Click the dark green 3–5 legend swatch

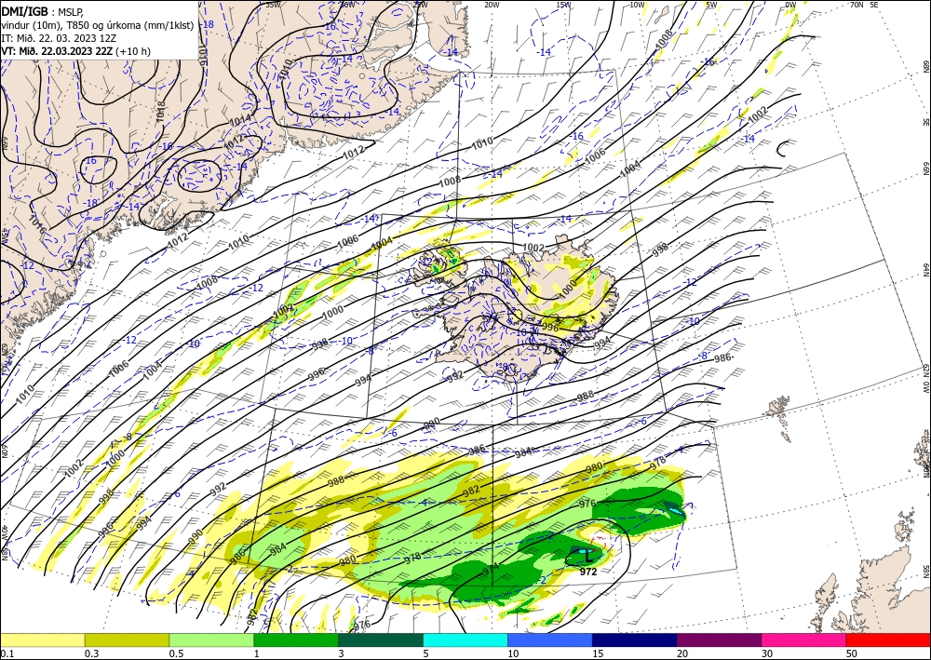point(381,640)
